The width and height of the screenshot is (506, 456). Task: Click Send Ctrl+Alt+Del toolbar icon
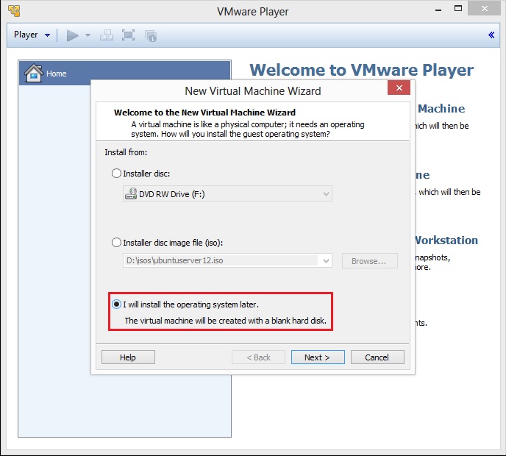tap(106, 35)
